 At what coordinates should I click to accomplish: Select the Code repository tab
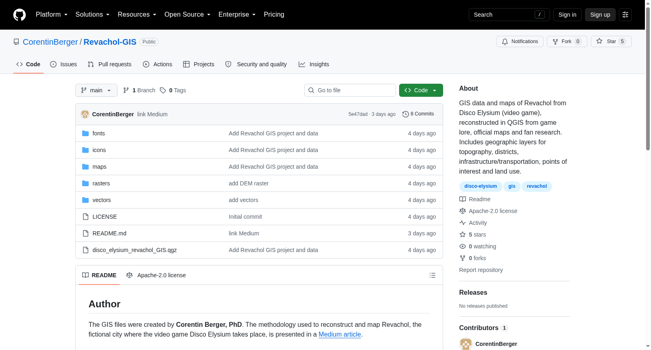tap(28, 64)
